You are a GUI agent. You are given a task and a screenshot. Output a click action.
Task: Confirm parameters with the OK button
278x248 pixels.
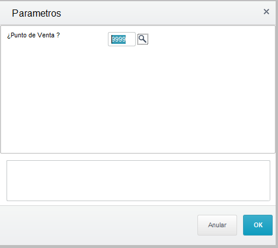click(258, 225)
